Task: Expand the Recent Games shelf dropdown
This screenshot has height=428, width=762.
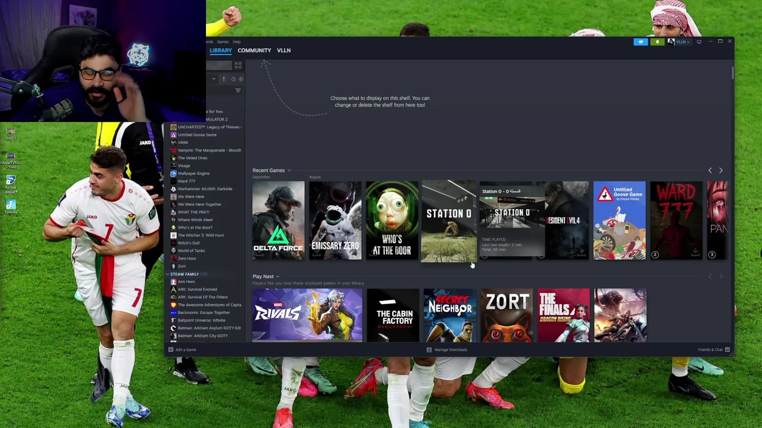Action: pos(289,171)
